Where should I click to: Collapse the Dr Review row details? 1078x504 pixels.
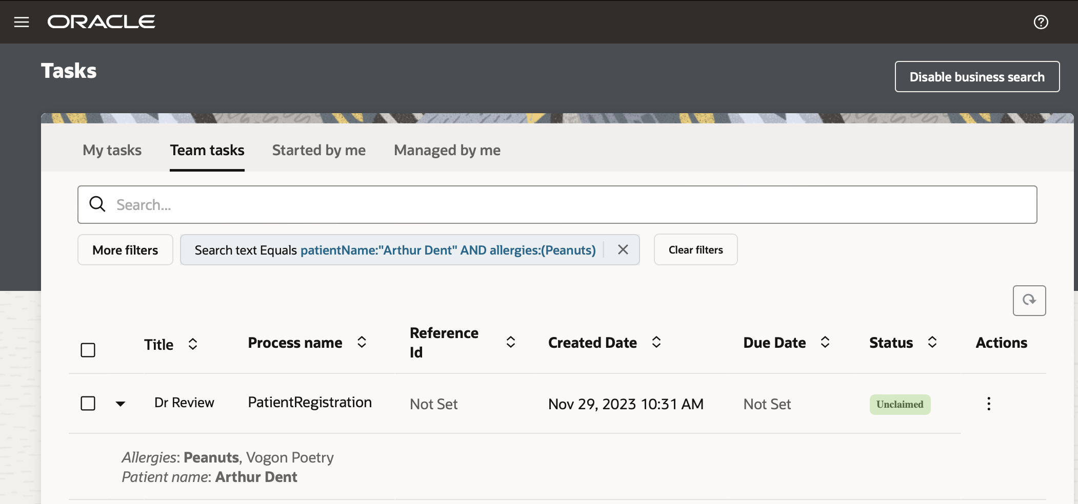(x=121, y=404)
